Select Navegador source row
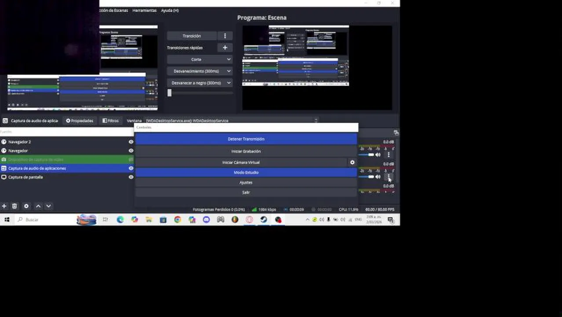 pyautogui.click(x=67, y=151)
